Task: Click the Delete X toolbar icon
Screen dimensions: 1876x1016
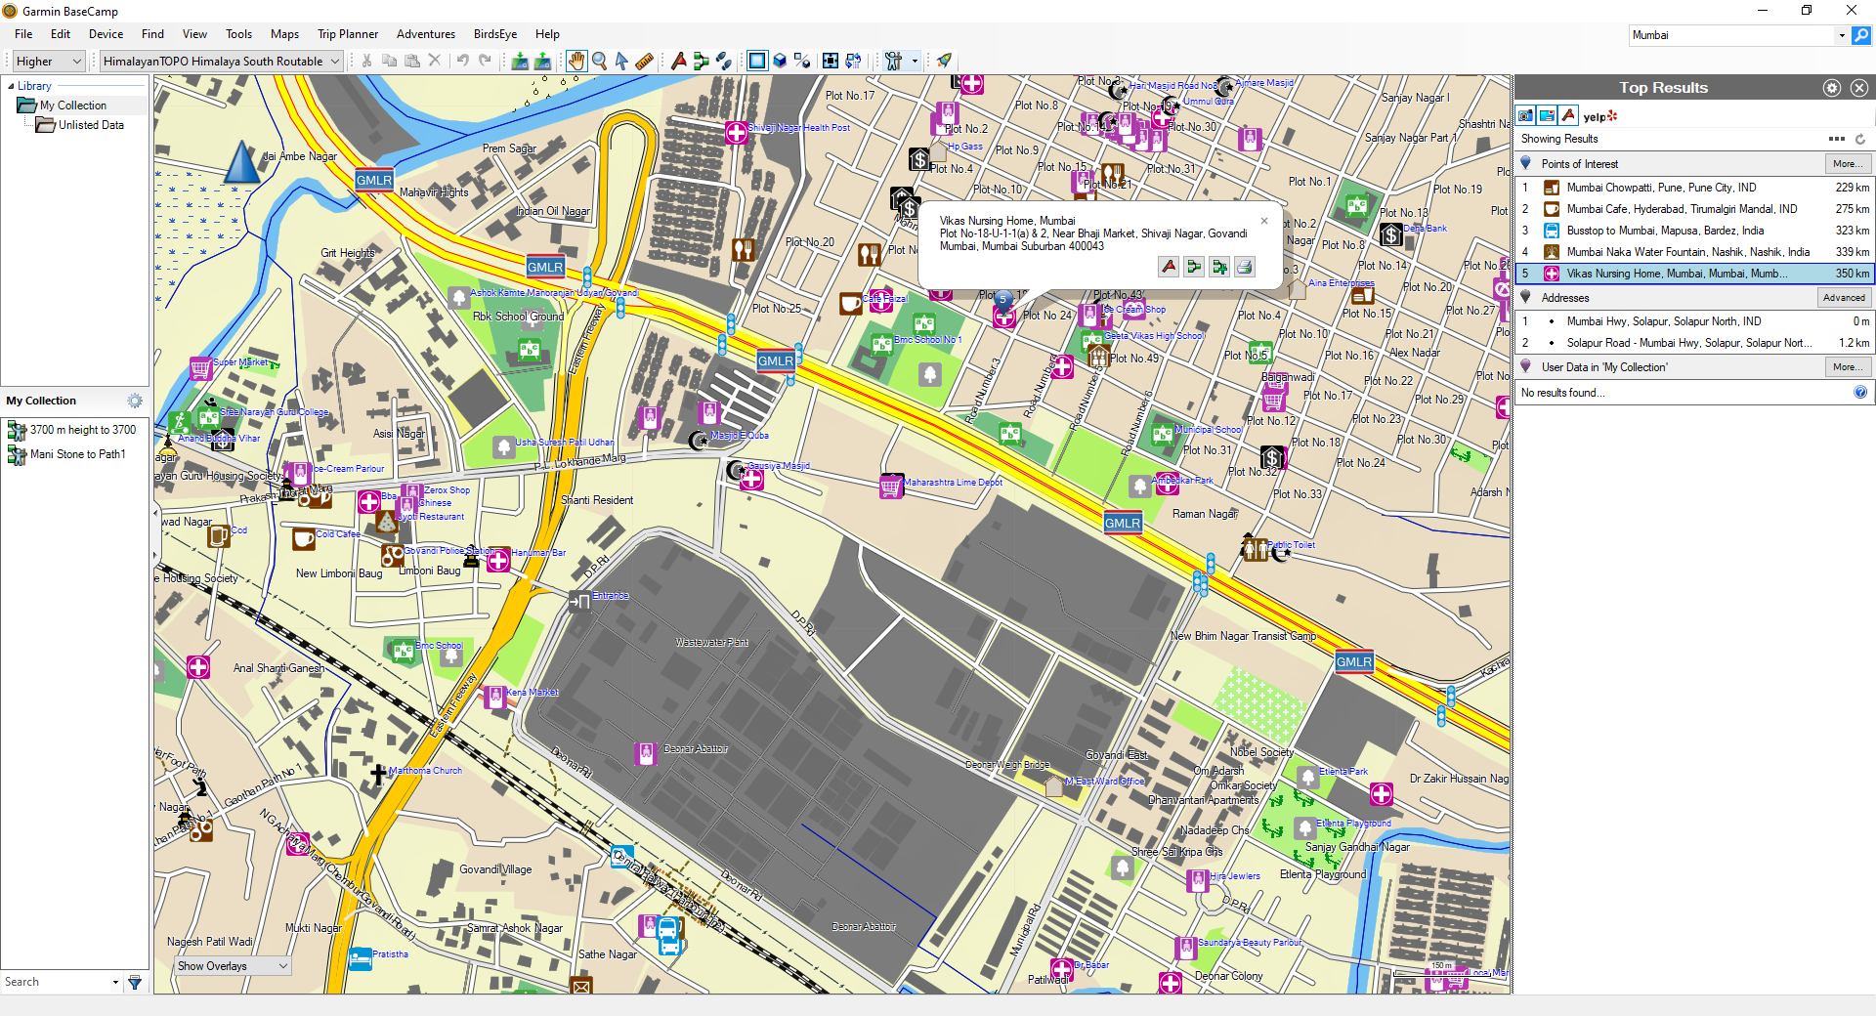Action: (435, 61)
